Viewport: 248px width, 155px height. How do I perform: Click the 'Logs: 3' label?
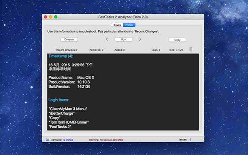click(x=156, y=50)
